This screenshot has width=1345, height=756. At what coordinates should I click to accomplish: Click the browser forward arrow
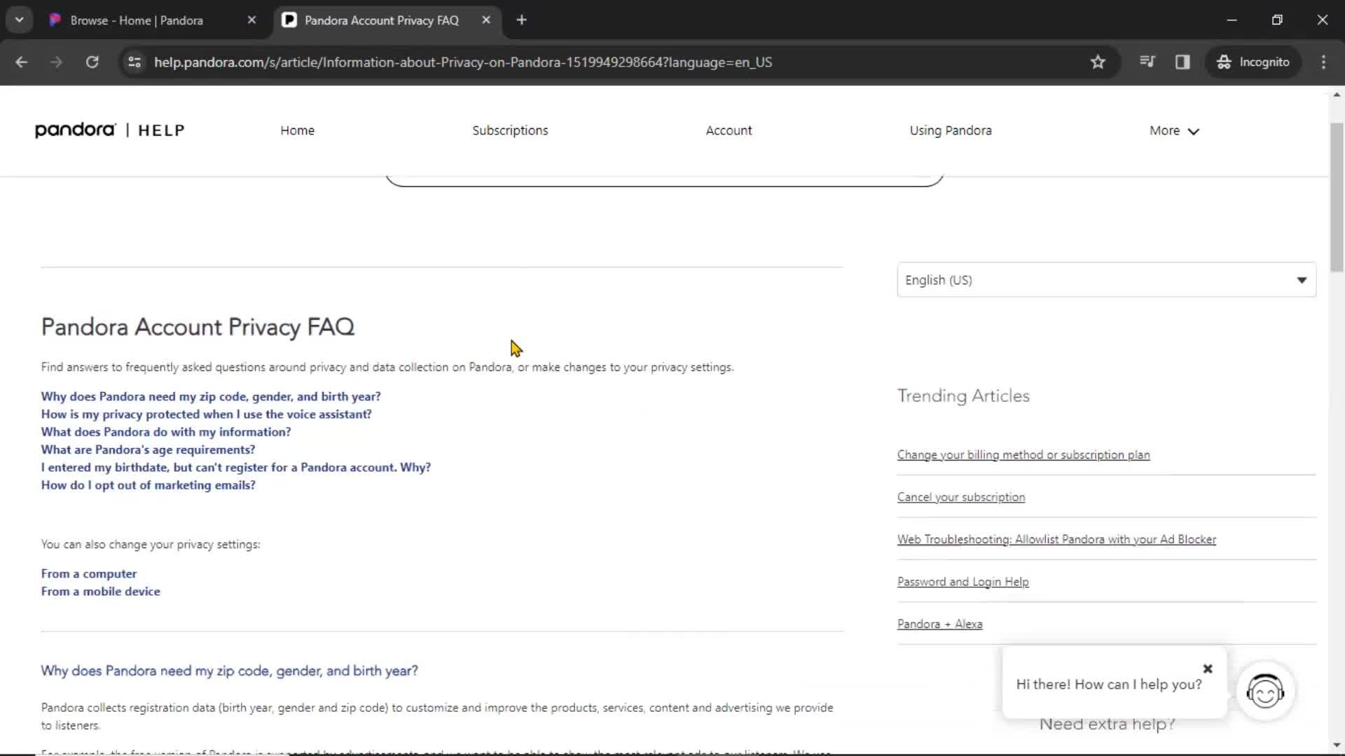point(56,62)
